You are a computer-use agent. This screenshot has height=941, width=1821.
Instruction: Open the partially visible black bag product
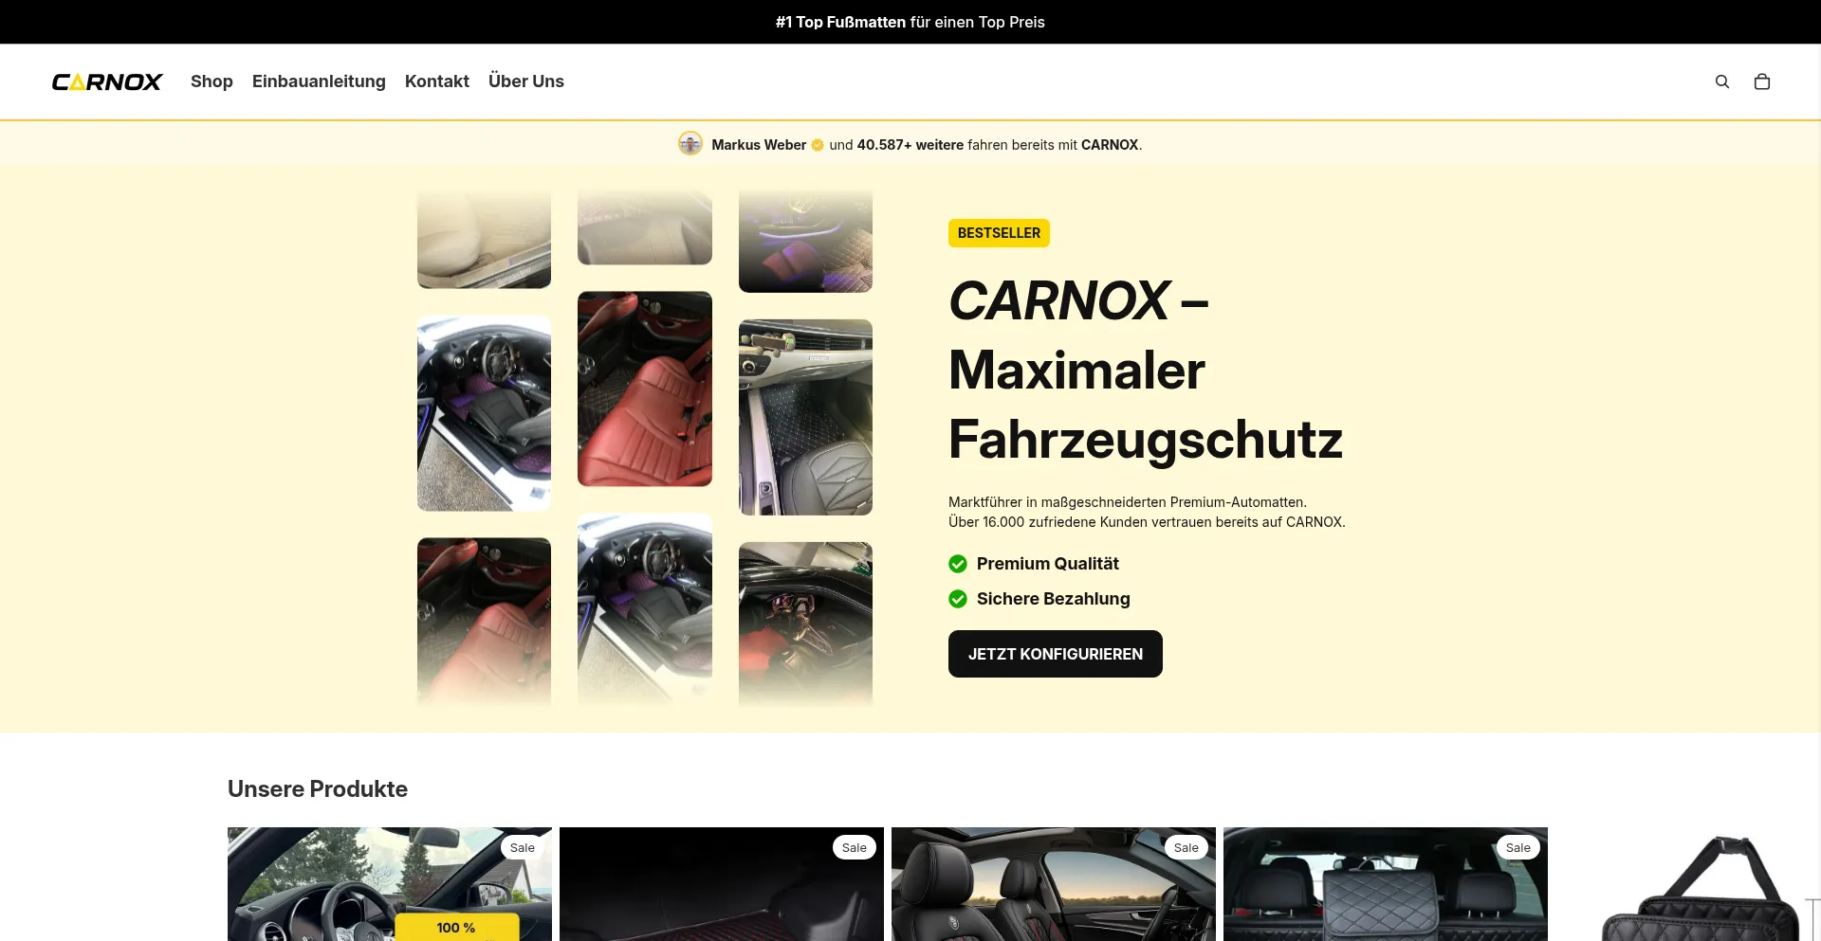1688,884
